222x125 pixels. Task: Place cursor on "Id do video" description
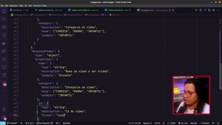tap(75, 111)
